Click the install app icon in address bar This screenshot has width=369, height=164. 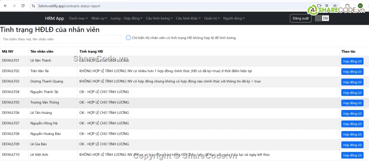319,6
